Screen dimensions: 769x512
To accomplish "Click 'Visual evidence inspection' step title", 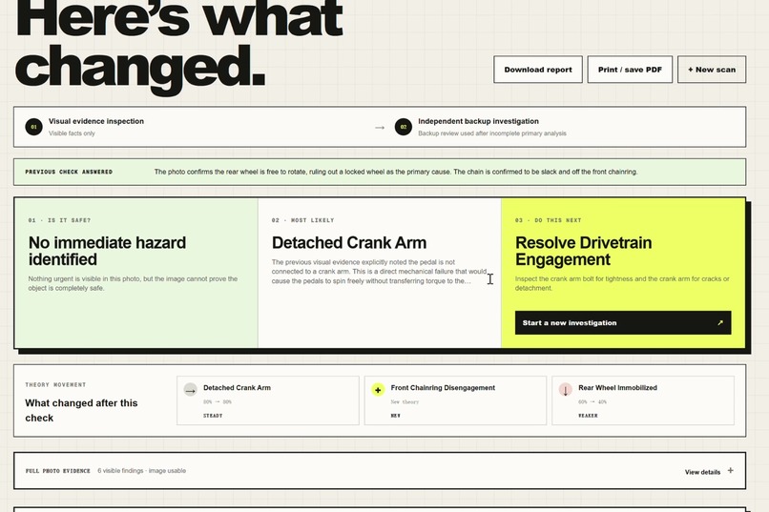I will pyautogui.click(x=96, y=121).
